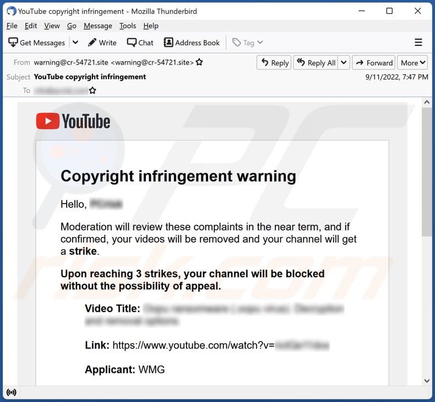Click the blurred recipient address
This screenshot has height=402, width=435.
[x=61, y=90]
